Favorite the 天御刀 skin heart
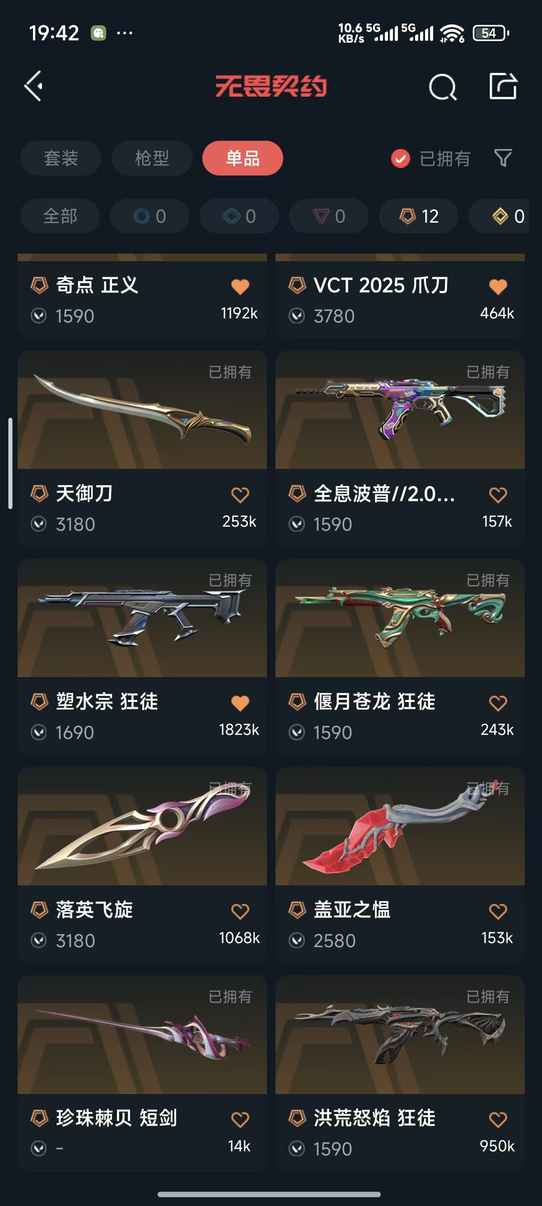This screenshot has width=542, height=1206. point(240,495)
